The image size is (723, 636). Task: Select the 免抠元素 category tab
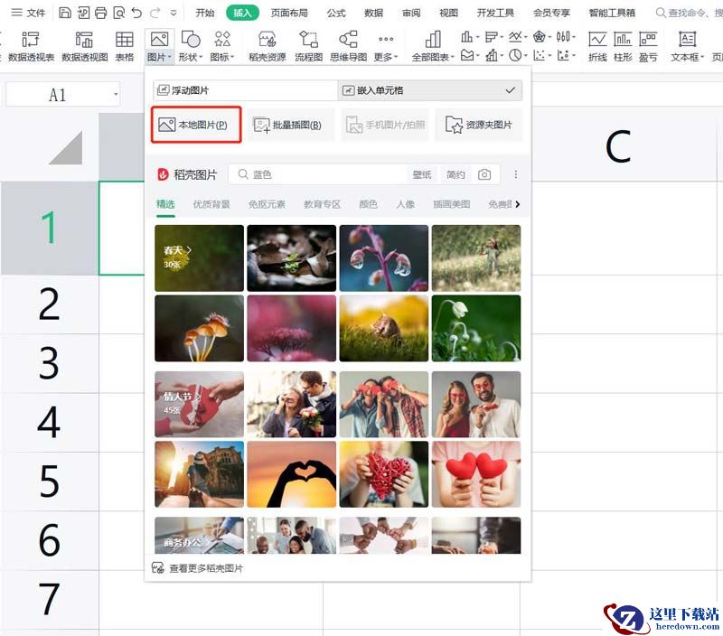(267, 204)
